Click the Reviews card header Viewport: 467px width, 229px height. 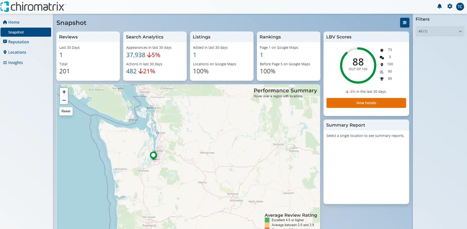(88, 37)
